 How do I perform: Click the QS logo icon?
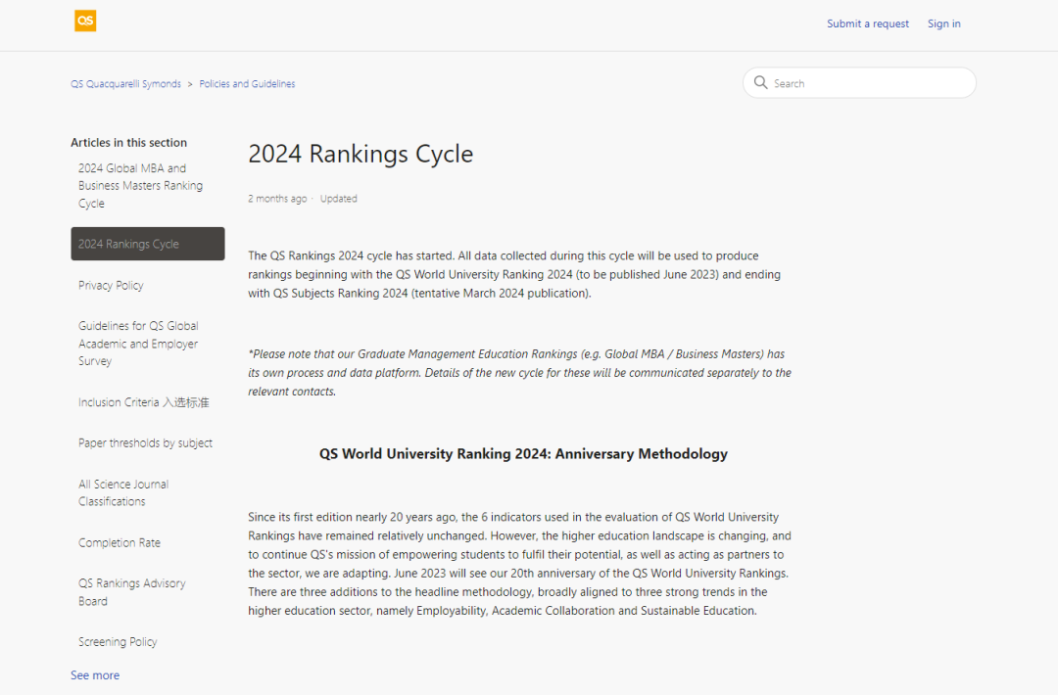(85, 21)
